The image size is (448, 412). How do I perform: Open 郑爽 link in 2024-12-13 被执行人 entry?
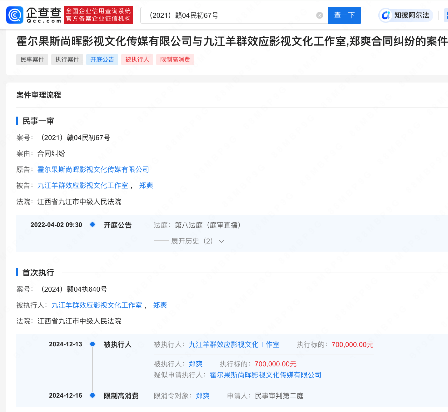point(196,364)
